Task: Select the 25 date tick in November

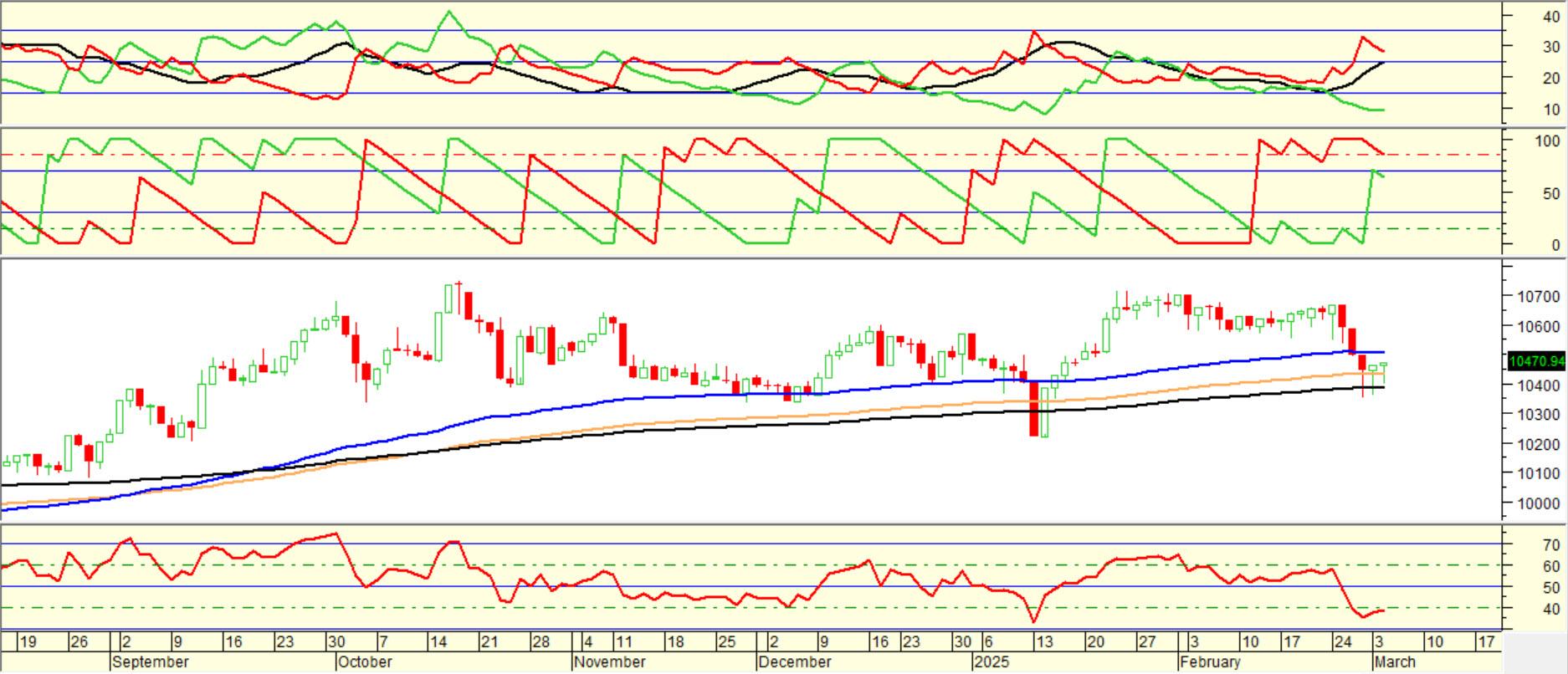Action: 726,642
